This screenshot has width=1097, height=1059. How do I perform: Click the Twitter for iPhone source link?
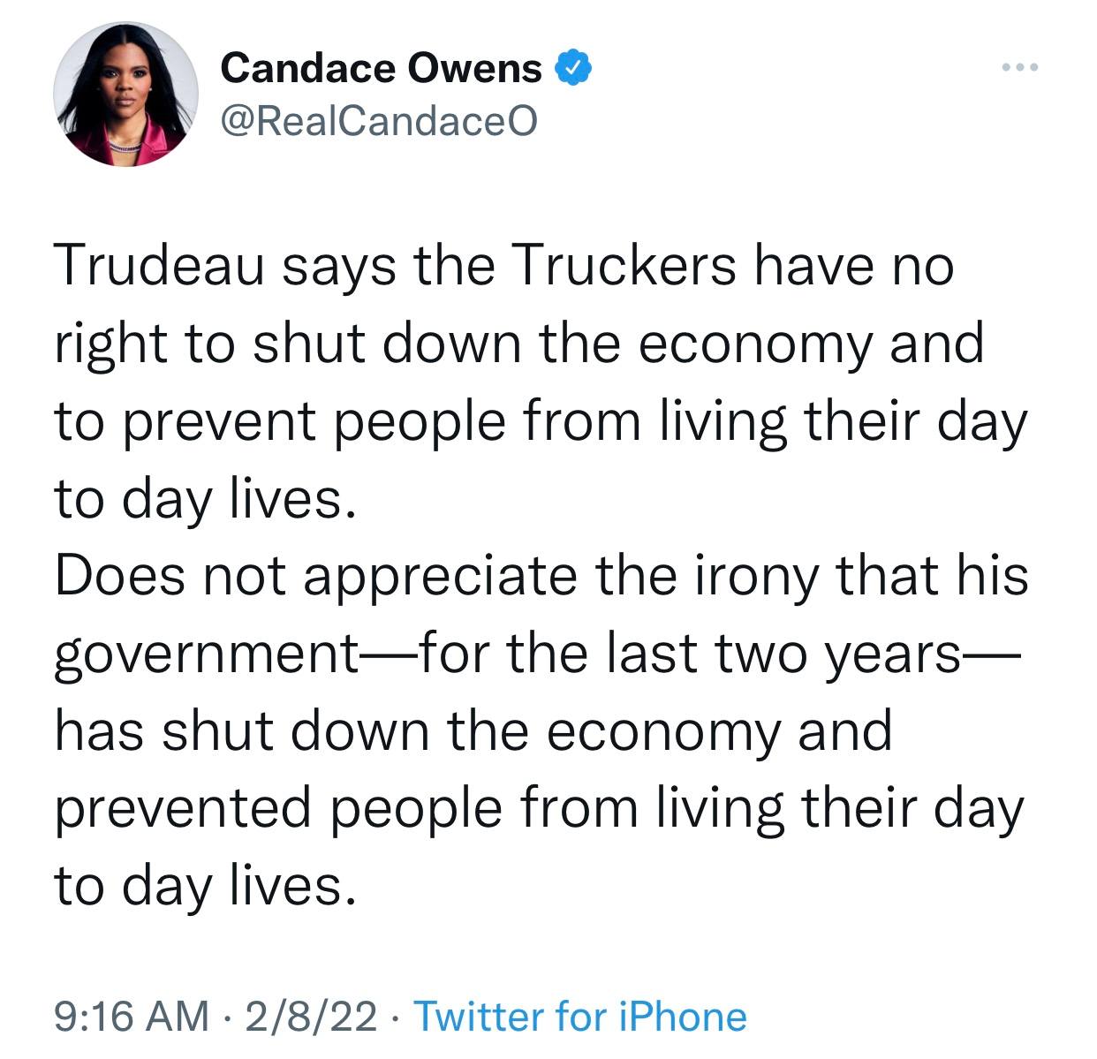[x=579, y=1016]
